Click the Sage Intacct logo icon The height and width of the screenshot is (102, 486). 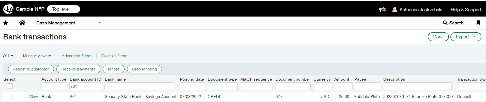click(x=8, y=9)
